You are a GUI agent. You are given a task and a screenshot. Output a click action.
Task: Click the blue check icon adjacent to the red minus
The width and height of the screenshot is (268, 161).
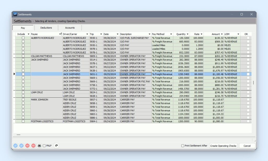[21, 146]
